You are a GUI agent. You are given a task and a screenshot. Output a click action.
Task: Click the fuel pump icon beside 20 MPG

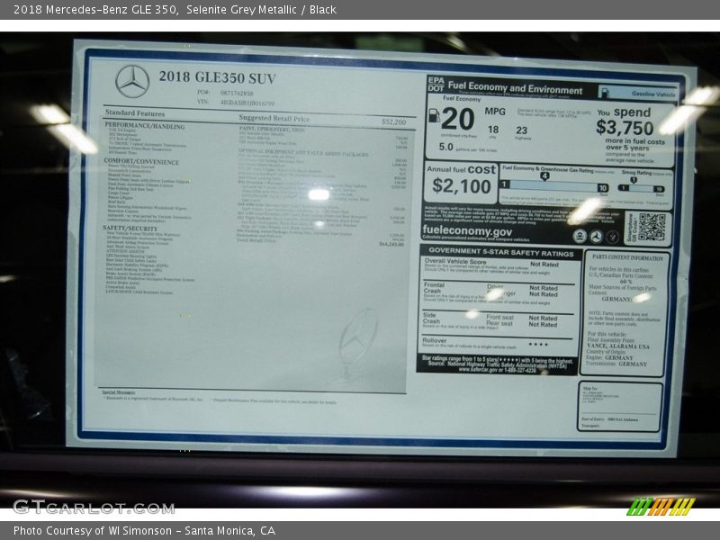434,115
